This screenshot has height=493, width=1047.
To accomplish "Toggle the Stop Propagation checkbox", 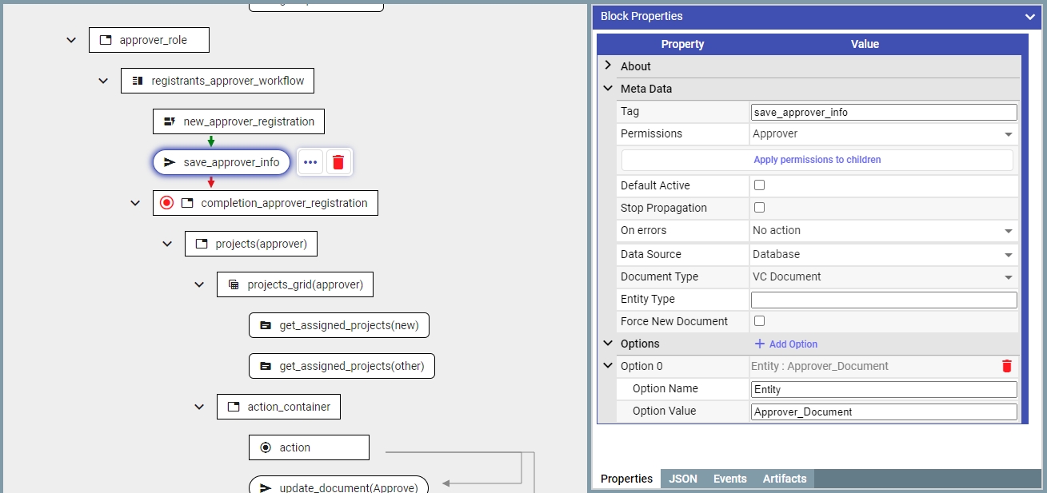I will click(x=760, y=208).
